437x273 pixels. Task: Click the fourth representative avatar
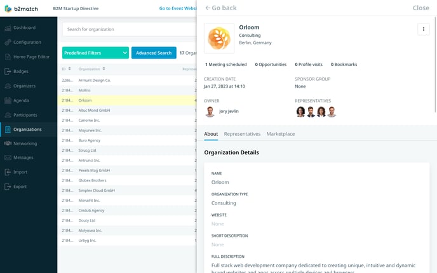click(332, 112)
